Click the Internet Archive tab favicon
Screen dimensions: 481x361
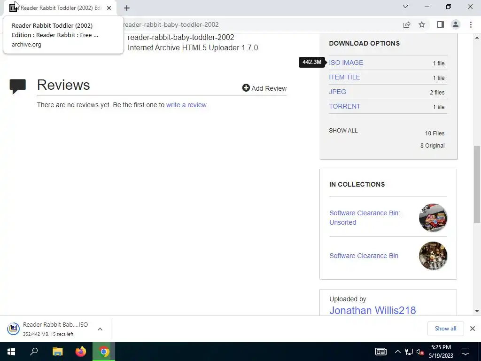tap(13, 8)
